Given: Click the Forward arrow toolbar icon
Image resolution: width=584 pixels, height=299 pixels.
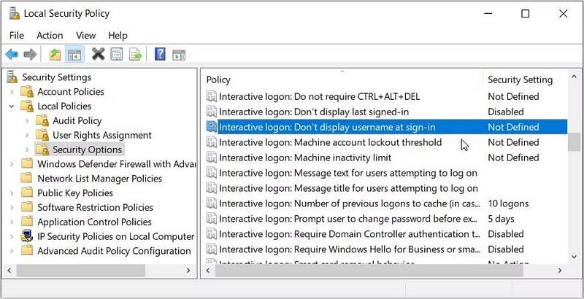Looking at the screenshot, I should [30, 55].
